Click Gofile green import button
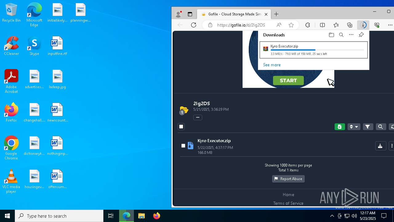 (340, 127)
